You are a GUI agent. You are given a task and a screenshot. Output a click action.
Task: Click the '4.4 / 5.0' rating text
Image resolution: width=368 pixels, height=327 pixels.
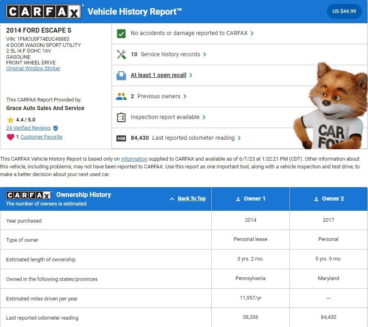click(26, 120)
